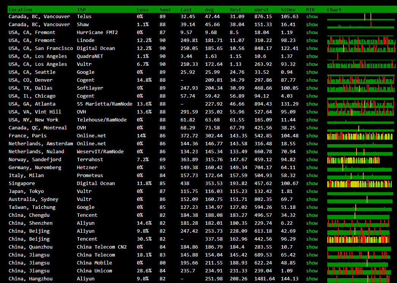
Task: Show MTR for Hangzhou Aliyun
Action: [x=312, y=279]
